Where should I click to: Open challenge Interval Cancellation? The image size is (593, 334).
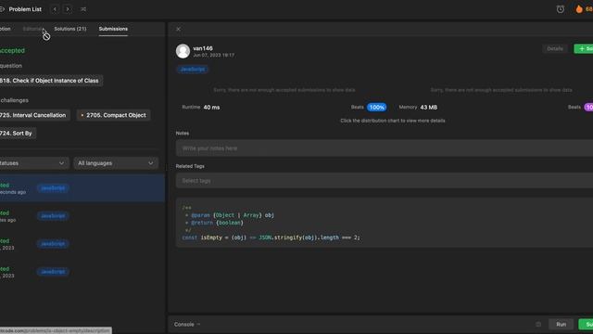pos(34,115)
